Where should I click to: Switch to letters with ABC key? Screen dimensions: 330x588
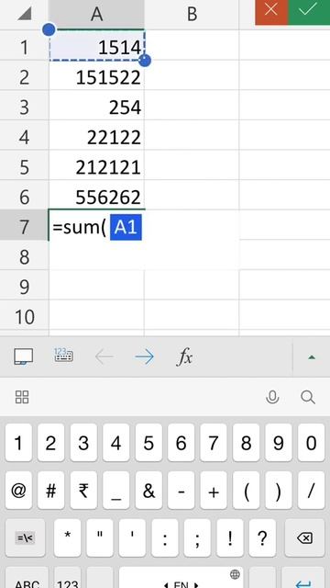[27, 578]
